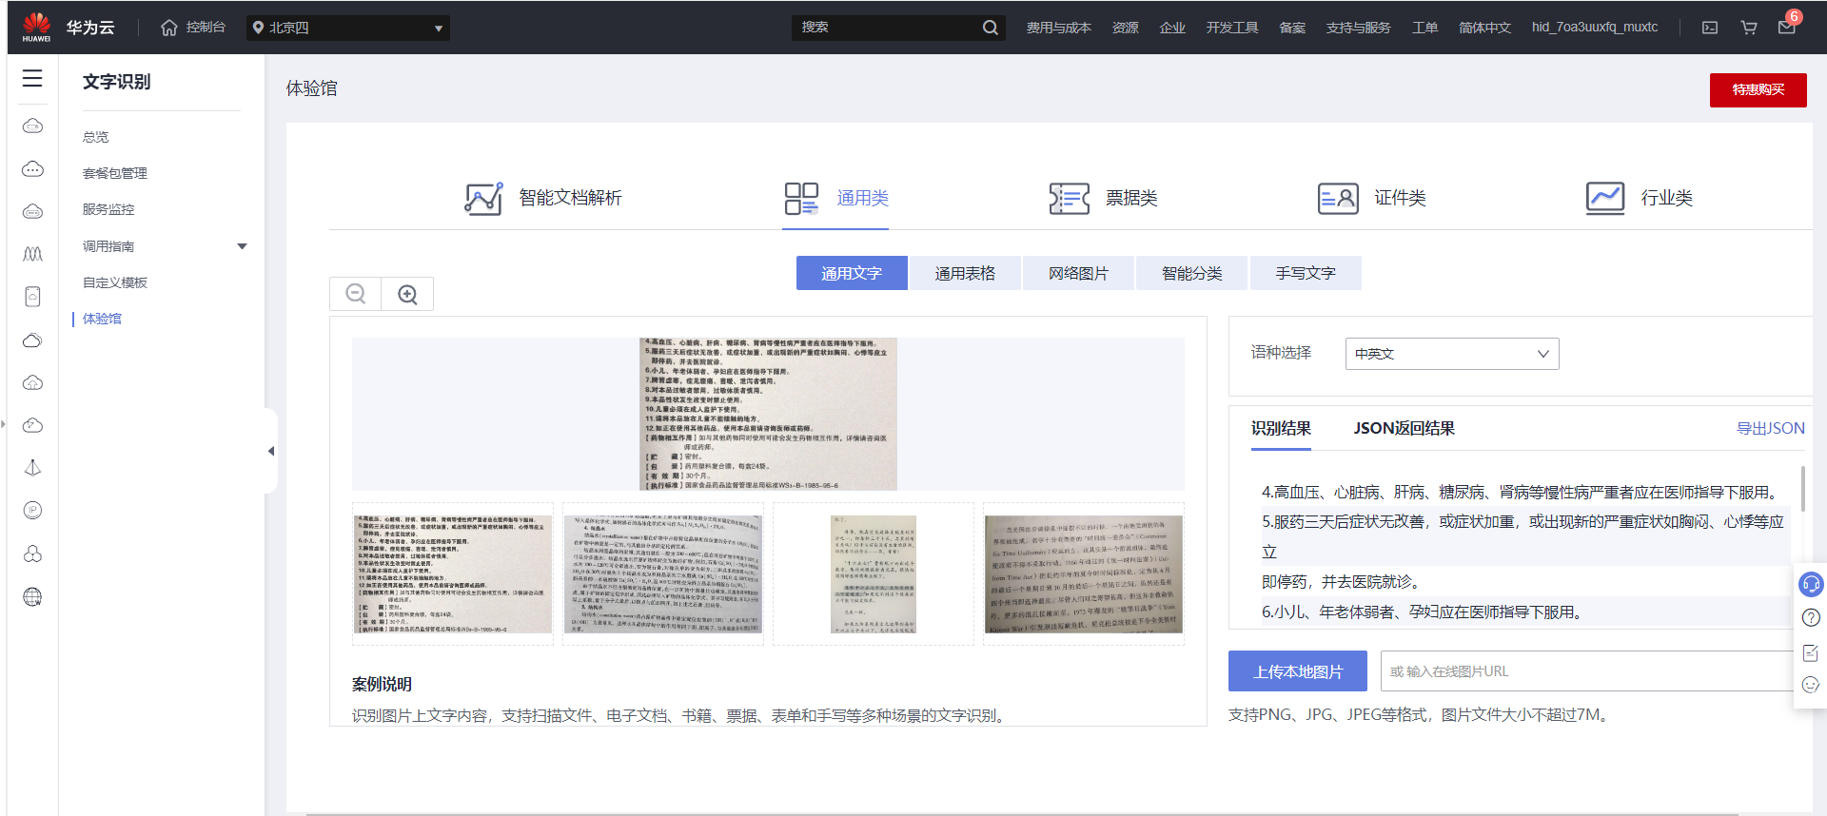Open 开发工具 menu
This screenshot has width=1827, height=816.
coord(1232,28)
